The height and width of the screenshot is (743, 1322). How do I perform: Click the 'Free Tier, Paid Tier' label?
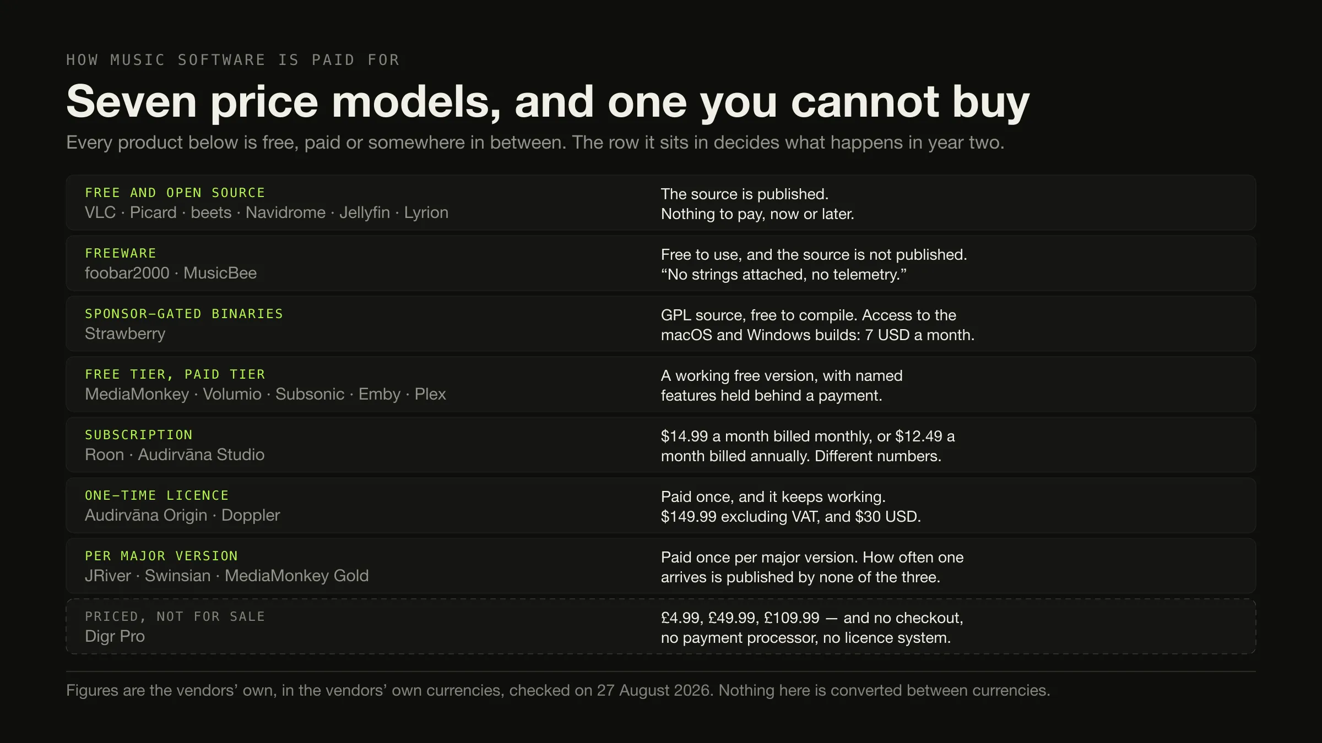point(175,374)
